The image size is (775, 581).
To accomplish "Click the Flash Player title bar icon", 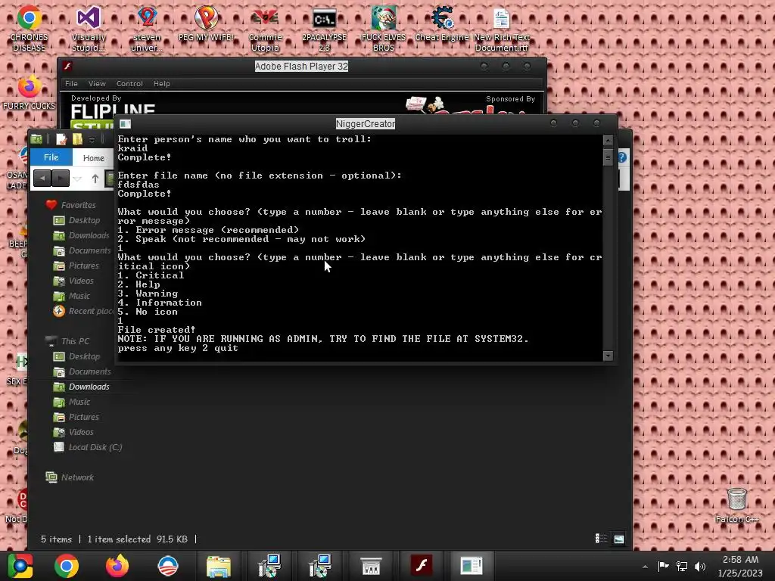I will pos(67,66).
